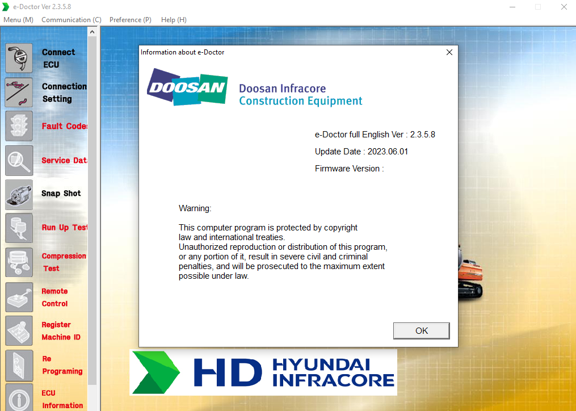Screen dimensions: 576x411
Task: Select the Register Machine ID label
Action: (61, 331)
